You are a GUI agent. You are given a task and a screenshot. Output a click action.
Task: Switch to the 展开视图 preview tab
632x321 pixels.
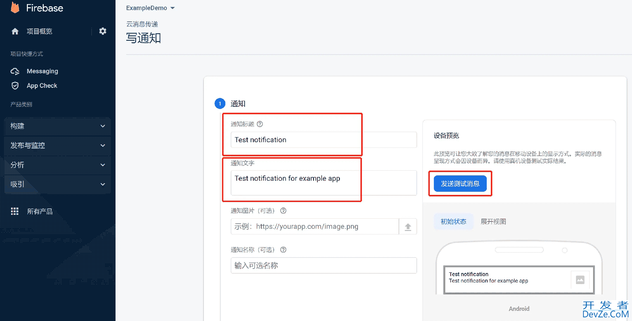pyautogui.click(x=493, y=221)
